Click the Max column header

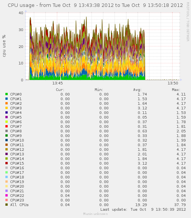pyautogui.click(x=176, y=90)
